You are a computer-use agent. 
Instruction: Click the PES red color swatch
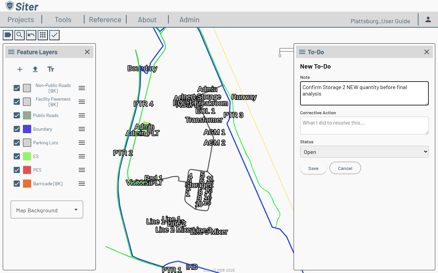point(27,170)
